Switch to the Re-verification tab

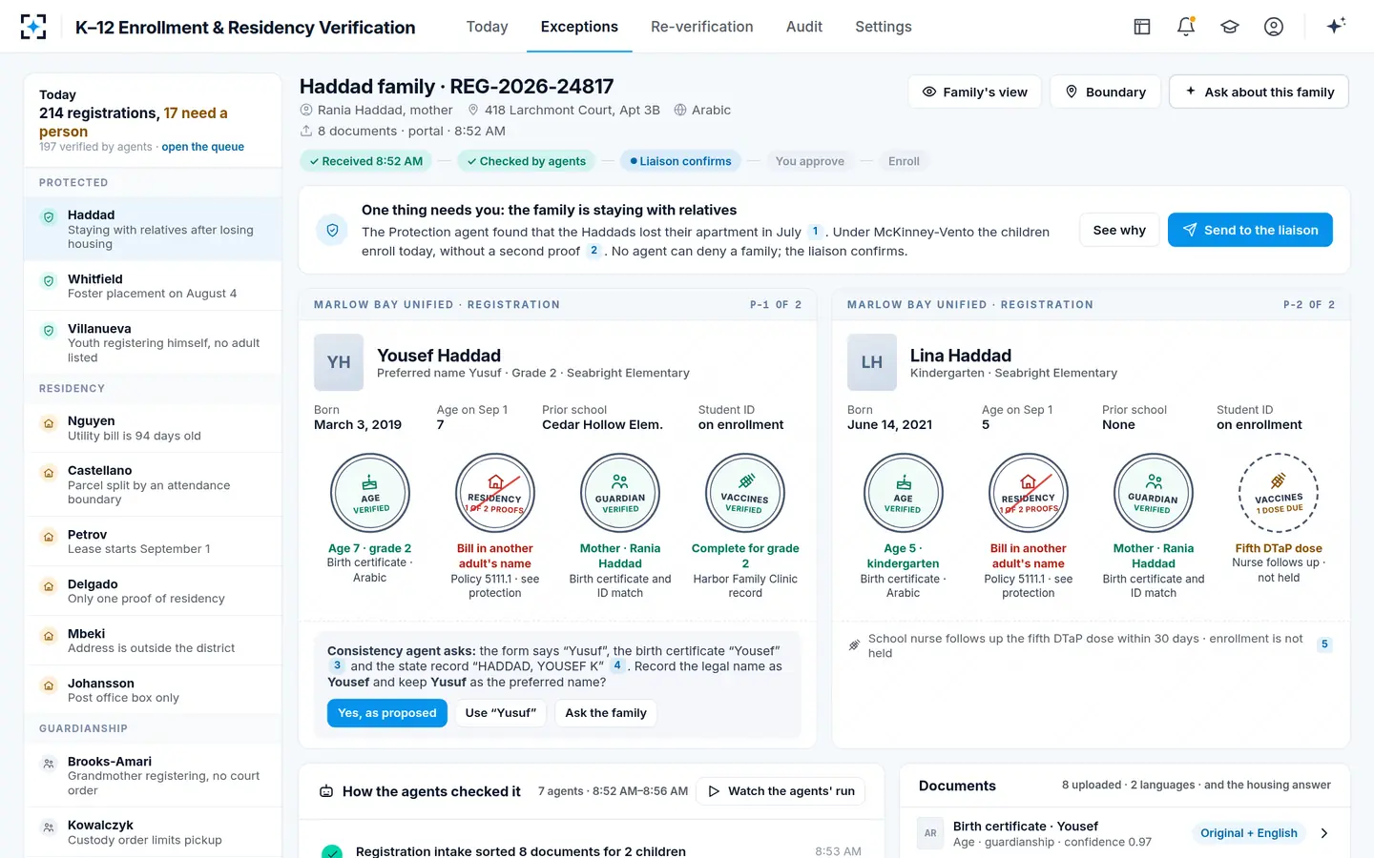pyautogui.click(x=702, y=27)
